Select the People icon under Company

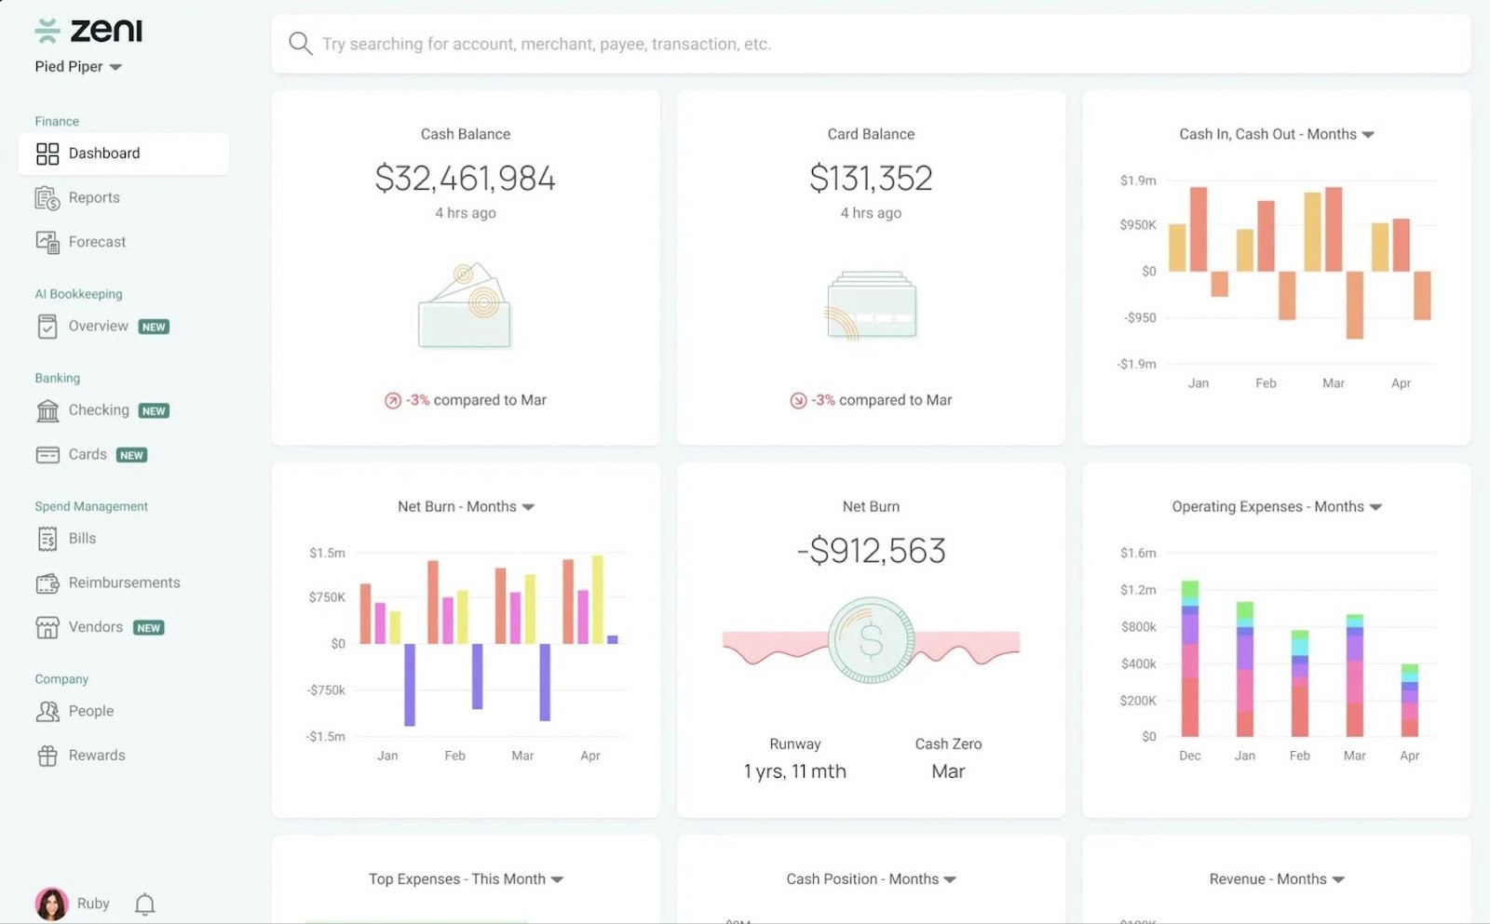[x=47, y=710]
